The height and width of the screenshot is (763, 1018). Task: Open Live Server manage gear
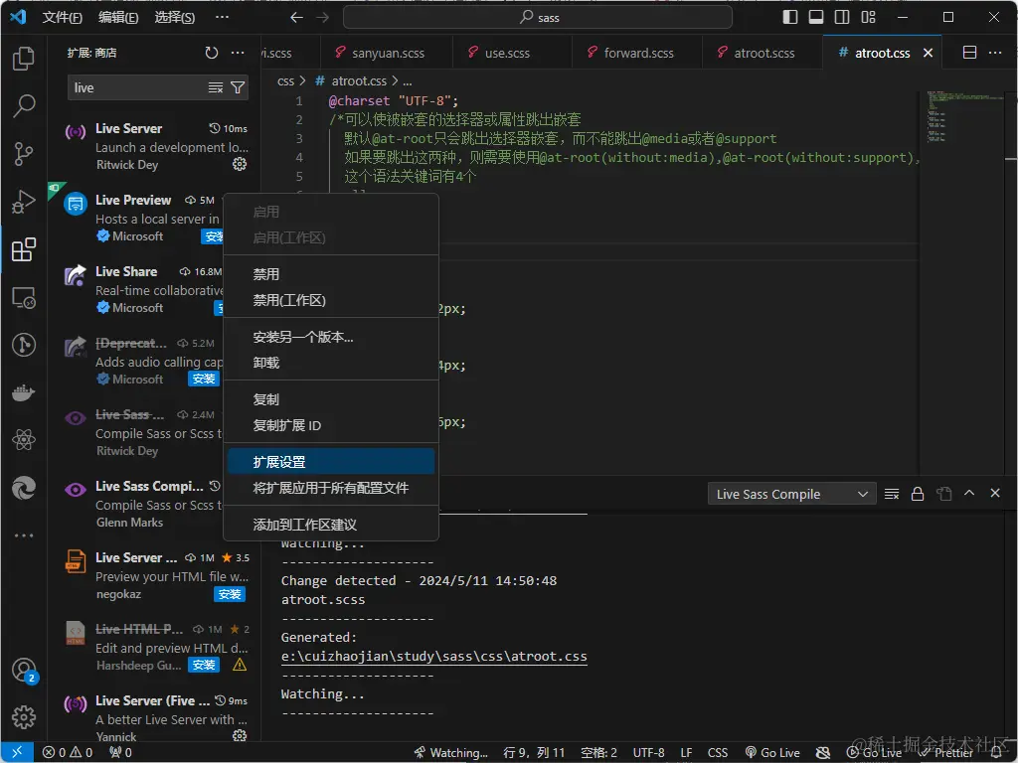(x=240, y=164)
